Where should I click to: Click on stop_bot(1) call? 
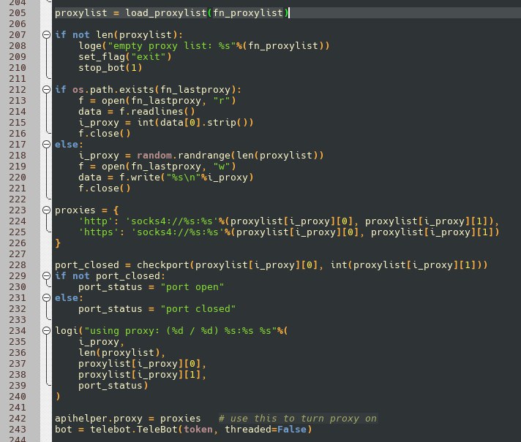[x=110, y=68]
